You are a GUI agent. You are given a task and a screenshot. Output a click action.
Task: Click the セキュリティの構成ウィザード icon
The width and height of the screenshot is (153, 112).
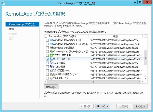tap(51, 74)
